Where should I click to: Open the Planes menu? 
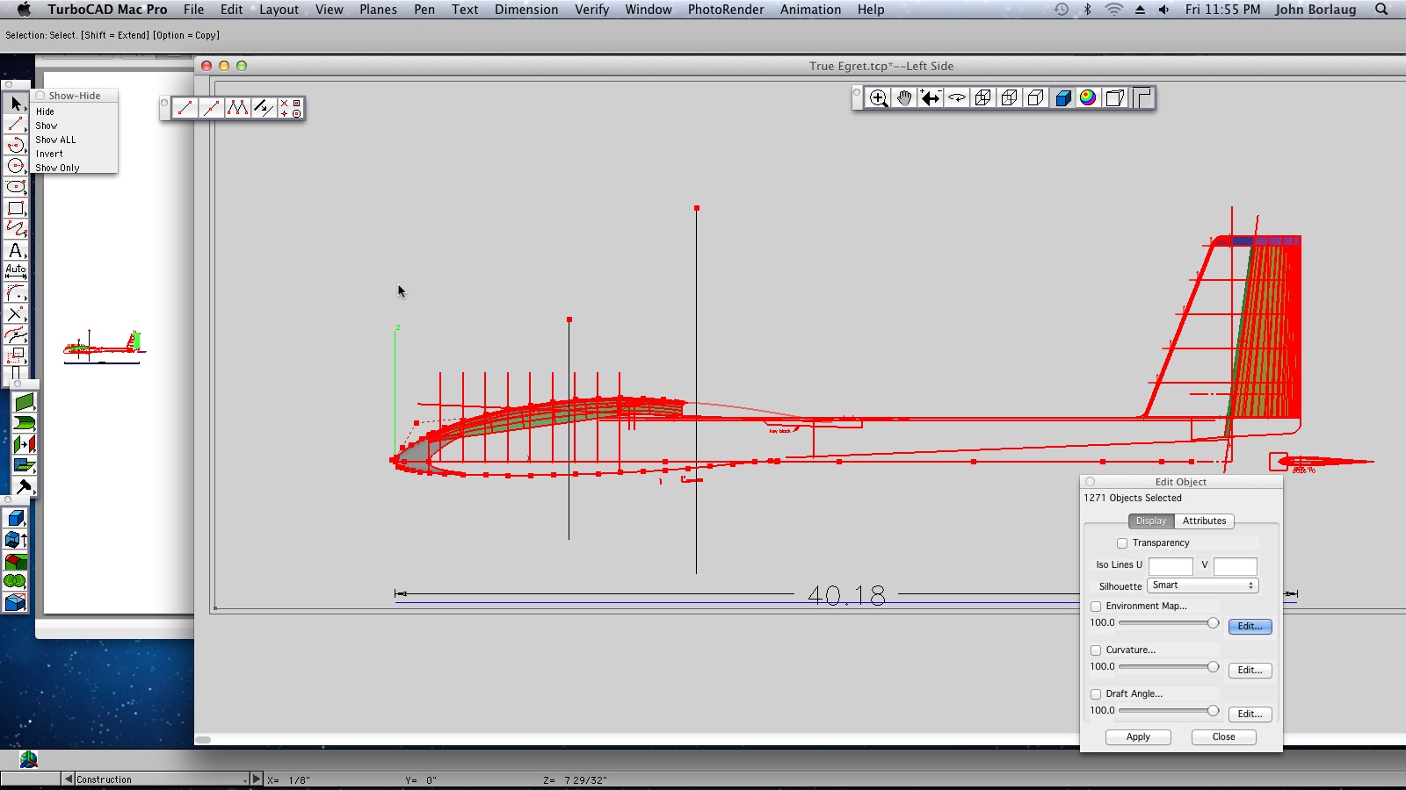[x=379, y=10]
